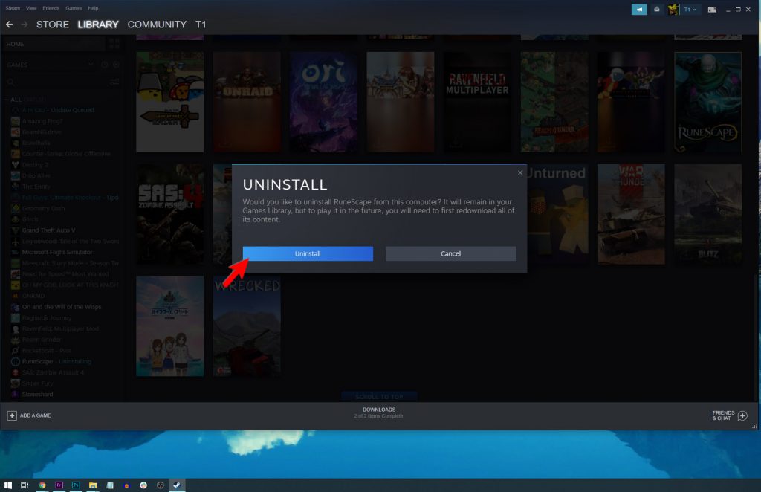Open the COMMUNITY tab

(x=157, y=25)
